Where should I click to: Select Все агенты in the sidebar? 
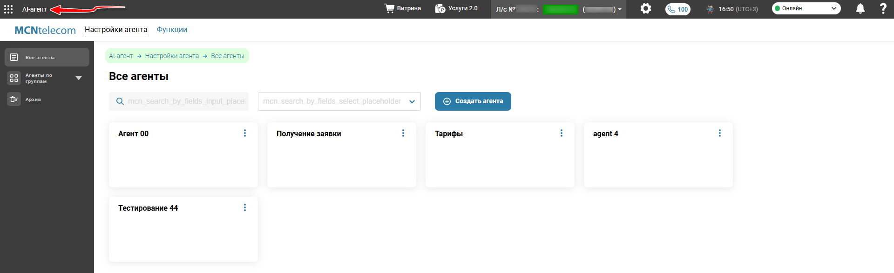pos(47,57)
